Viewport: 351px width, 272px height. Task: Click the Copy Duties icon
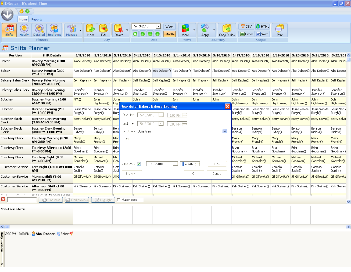point(227,30)
